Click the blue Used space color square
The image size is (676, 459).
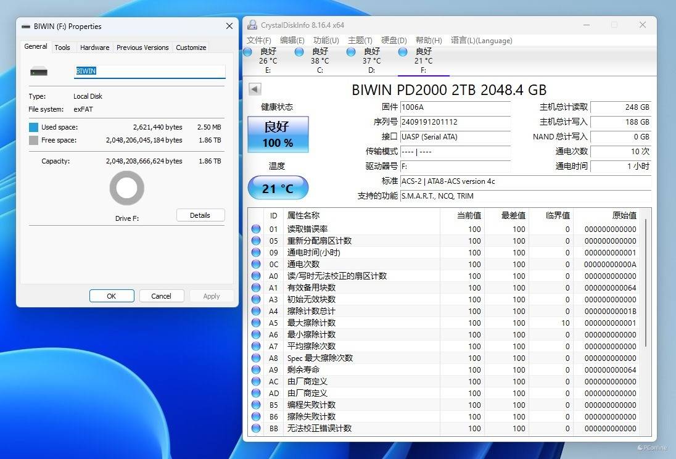(34, 127)
